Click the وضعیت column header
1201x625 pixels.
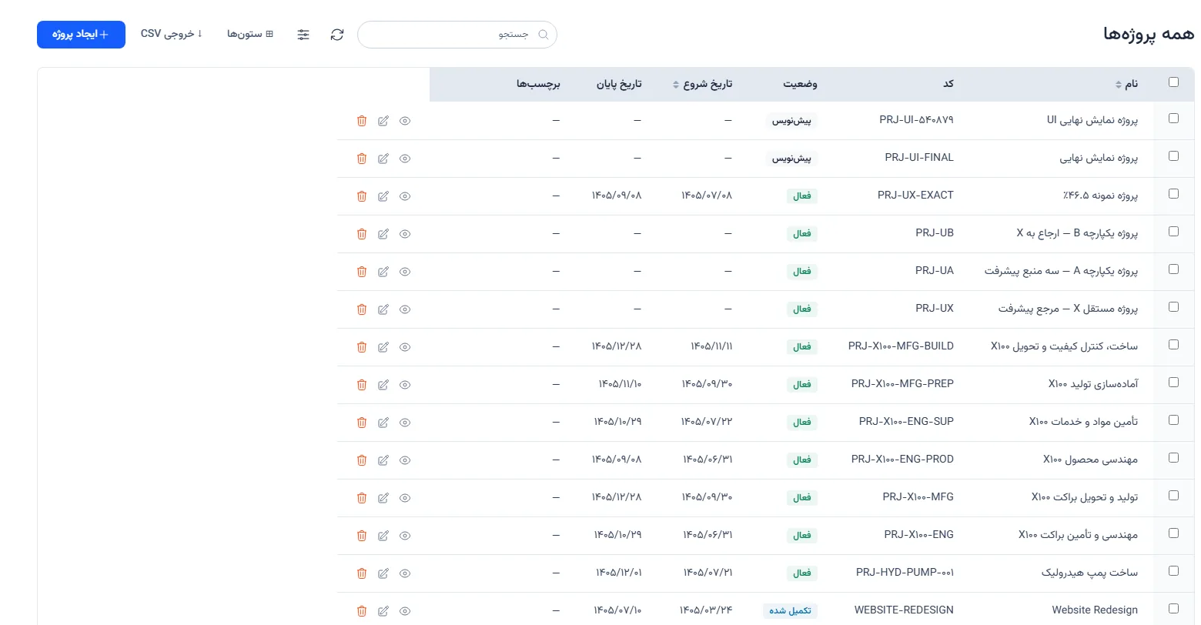tap(801, 84)
